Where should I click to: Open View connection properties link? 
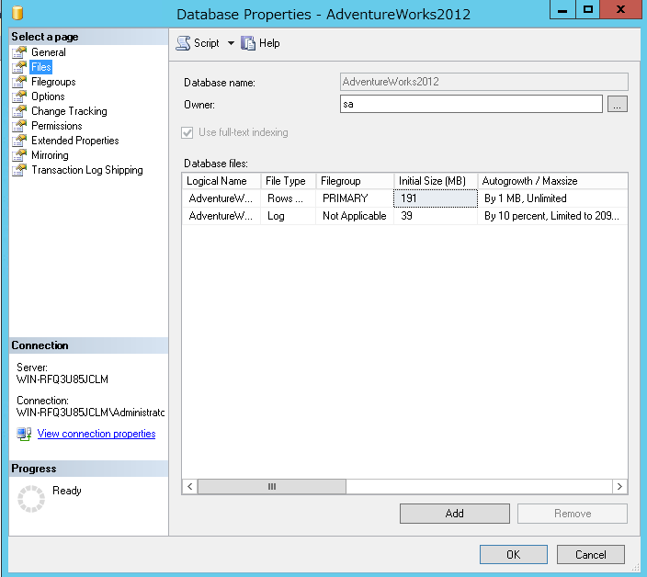[96, 434]
